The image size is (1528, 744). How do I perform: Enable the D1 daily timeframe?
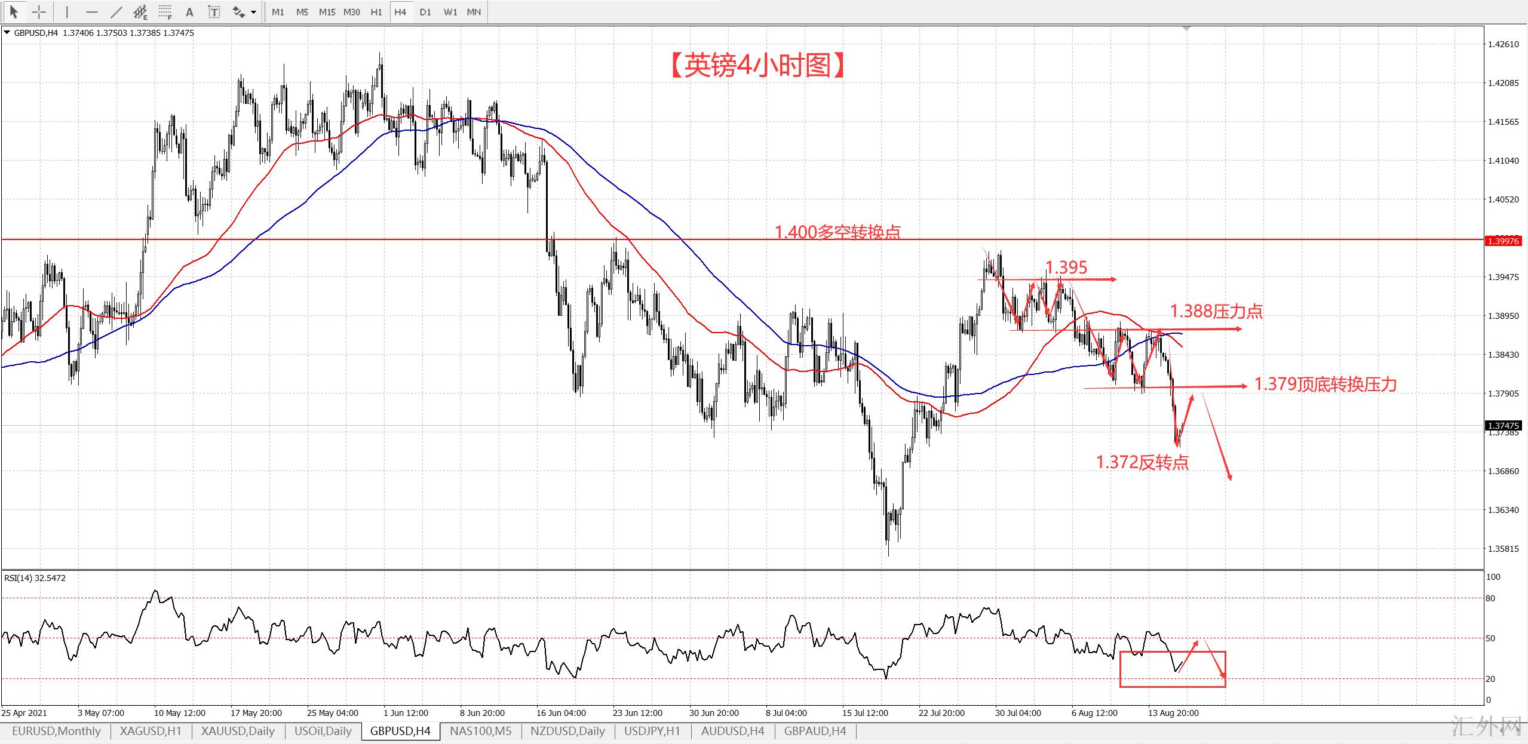pos(425,11)
